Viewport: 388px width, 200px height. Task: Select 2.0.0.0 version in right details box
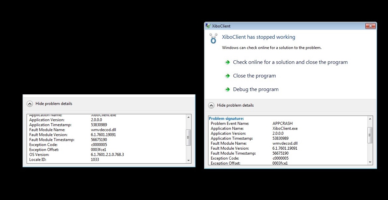pyautogui.click(x=278, y=133)
